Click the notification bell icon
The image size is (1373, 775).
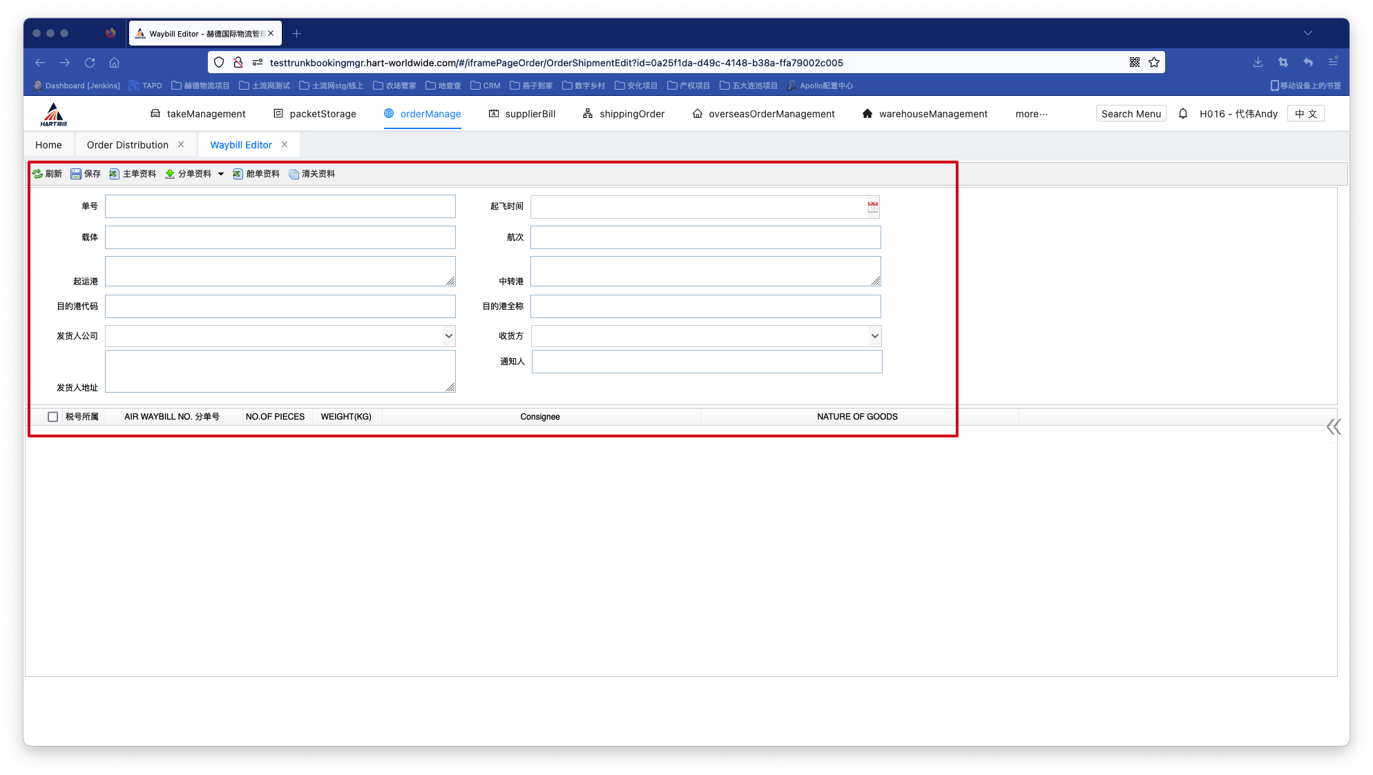(x=1183, y=114)
